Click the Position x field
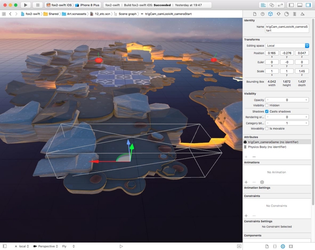 pyautogui.click(x=272, y=53)
